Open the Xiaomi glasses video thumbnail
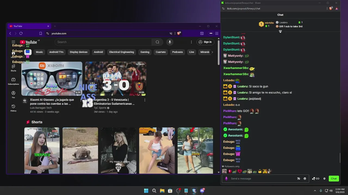Image resolution: width=348 pixels, height=195 pixels. (52, 79)
